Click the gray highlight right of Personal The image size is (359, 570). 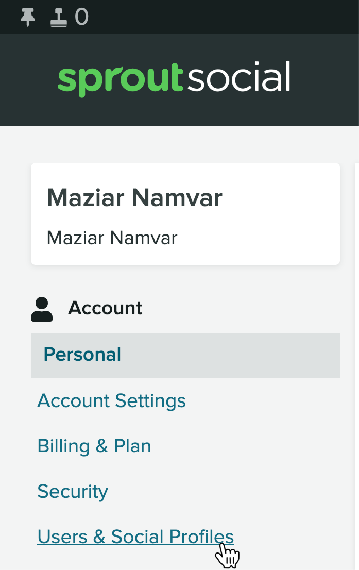232,355
